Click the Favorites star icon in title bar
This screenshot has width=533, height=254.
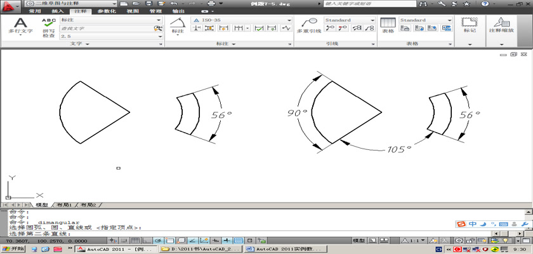tap(467, 4)
